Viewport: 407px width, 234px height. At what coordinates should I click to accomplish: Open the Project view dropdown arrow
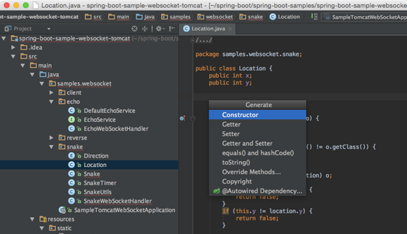(x=49, y=29)
